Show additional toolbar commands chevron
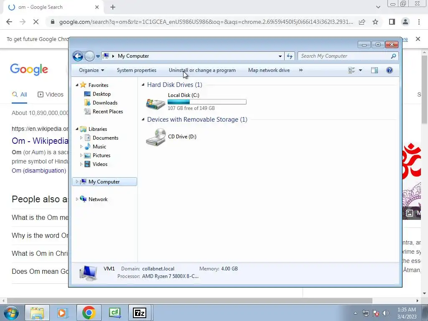Screen dimensions: 428x321 [301, 70]
